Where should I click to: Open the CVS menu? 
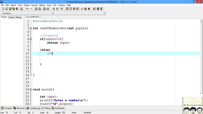pos(55,5)
